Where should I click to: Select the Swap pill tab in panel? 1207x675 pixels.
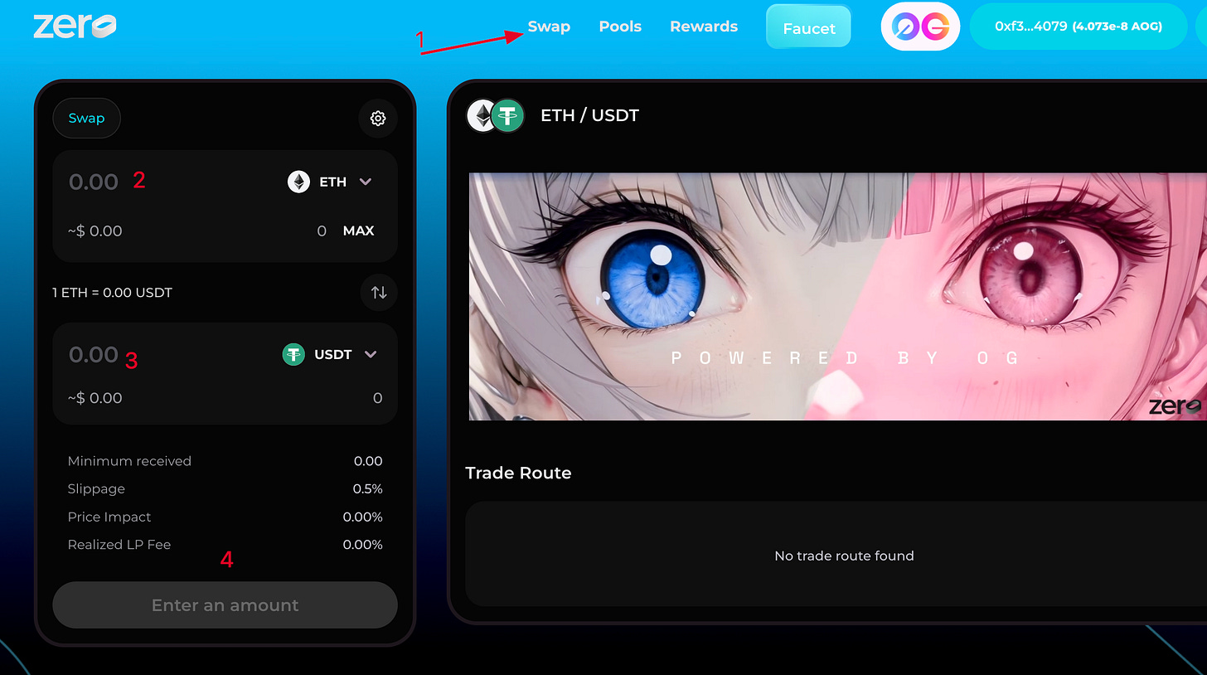86,118
